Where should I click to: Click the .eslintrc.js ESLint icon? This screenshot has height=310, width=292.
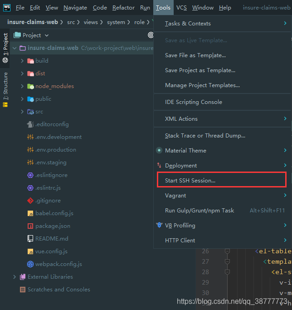click(x=30, y=188)
